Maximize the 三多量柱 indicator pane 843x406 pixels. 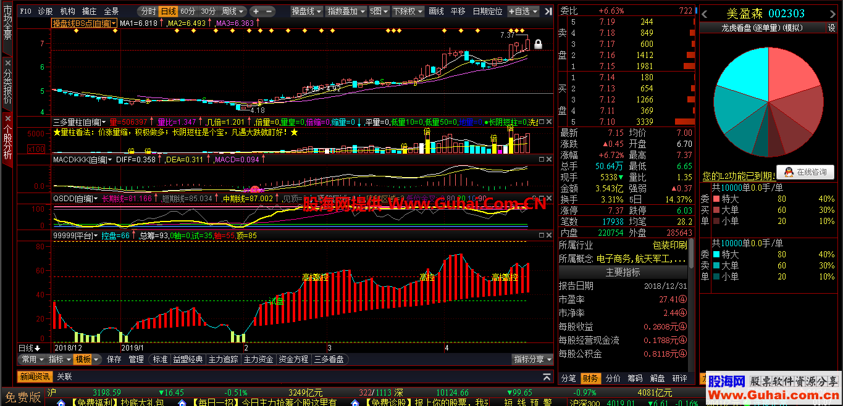click(x=542, y=122)
